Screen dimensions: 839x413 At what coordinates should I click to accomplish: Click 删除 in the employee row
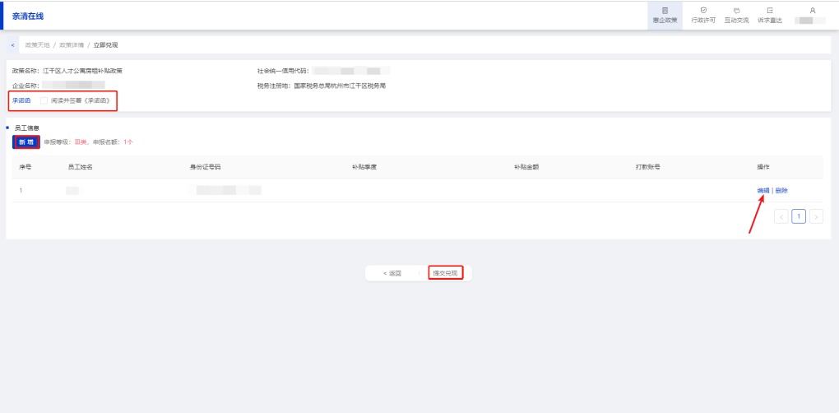pyautogui.click(x=781, y=190)
